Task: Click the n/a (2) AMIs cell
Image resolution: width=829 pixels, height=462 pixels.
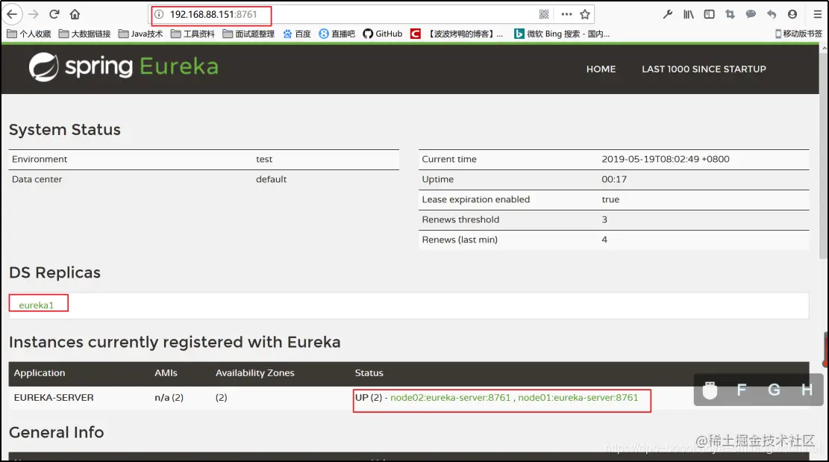Action: pos(169,398)
